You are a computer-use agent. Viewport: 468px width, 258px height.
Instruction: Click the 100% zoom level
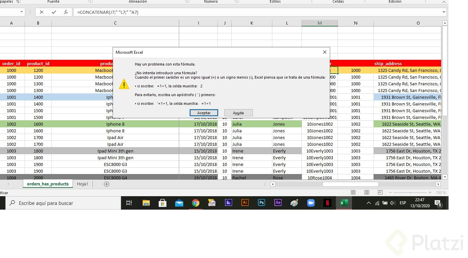coord(441,192)
